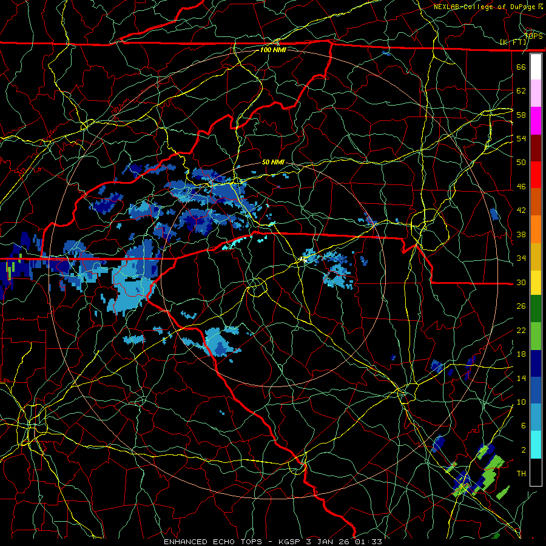The width and height of the screenshot is (546, 546).
Task: Select the dark green legend band
Action: [536, 309]
